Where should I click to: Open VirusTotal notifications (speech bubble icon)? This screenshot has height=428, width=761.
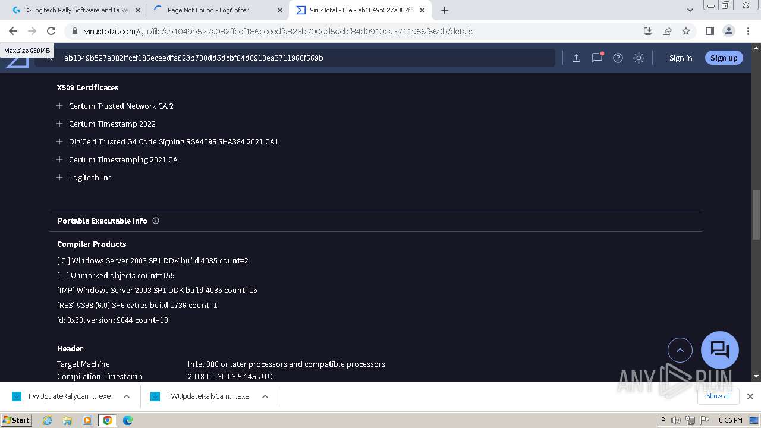[x=597, y=58]
